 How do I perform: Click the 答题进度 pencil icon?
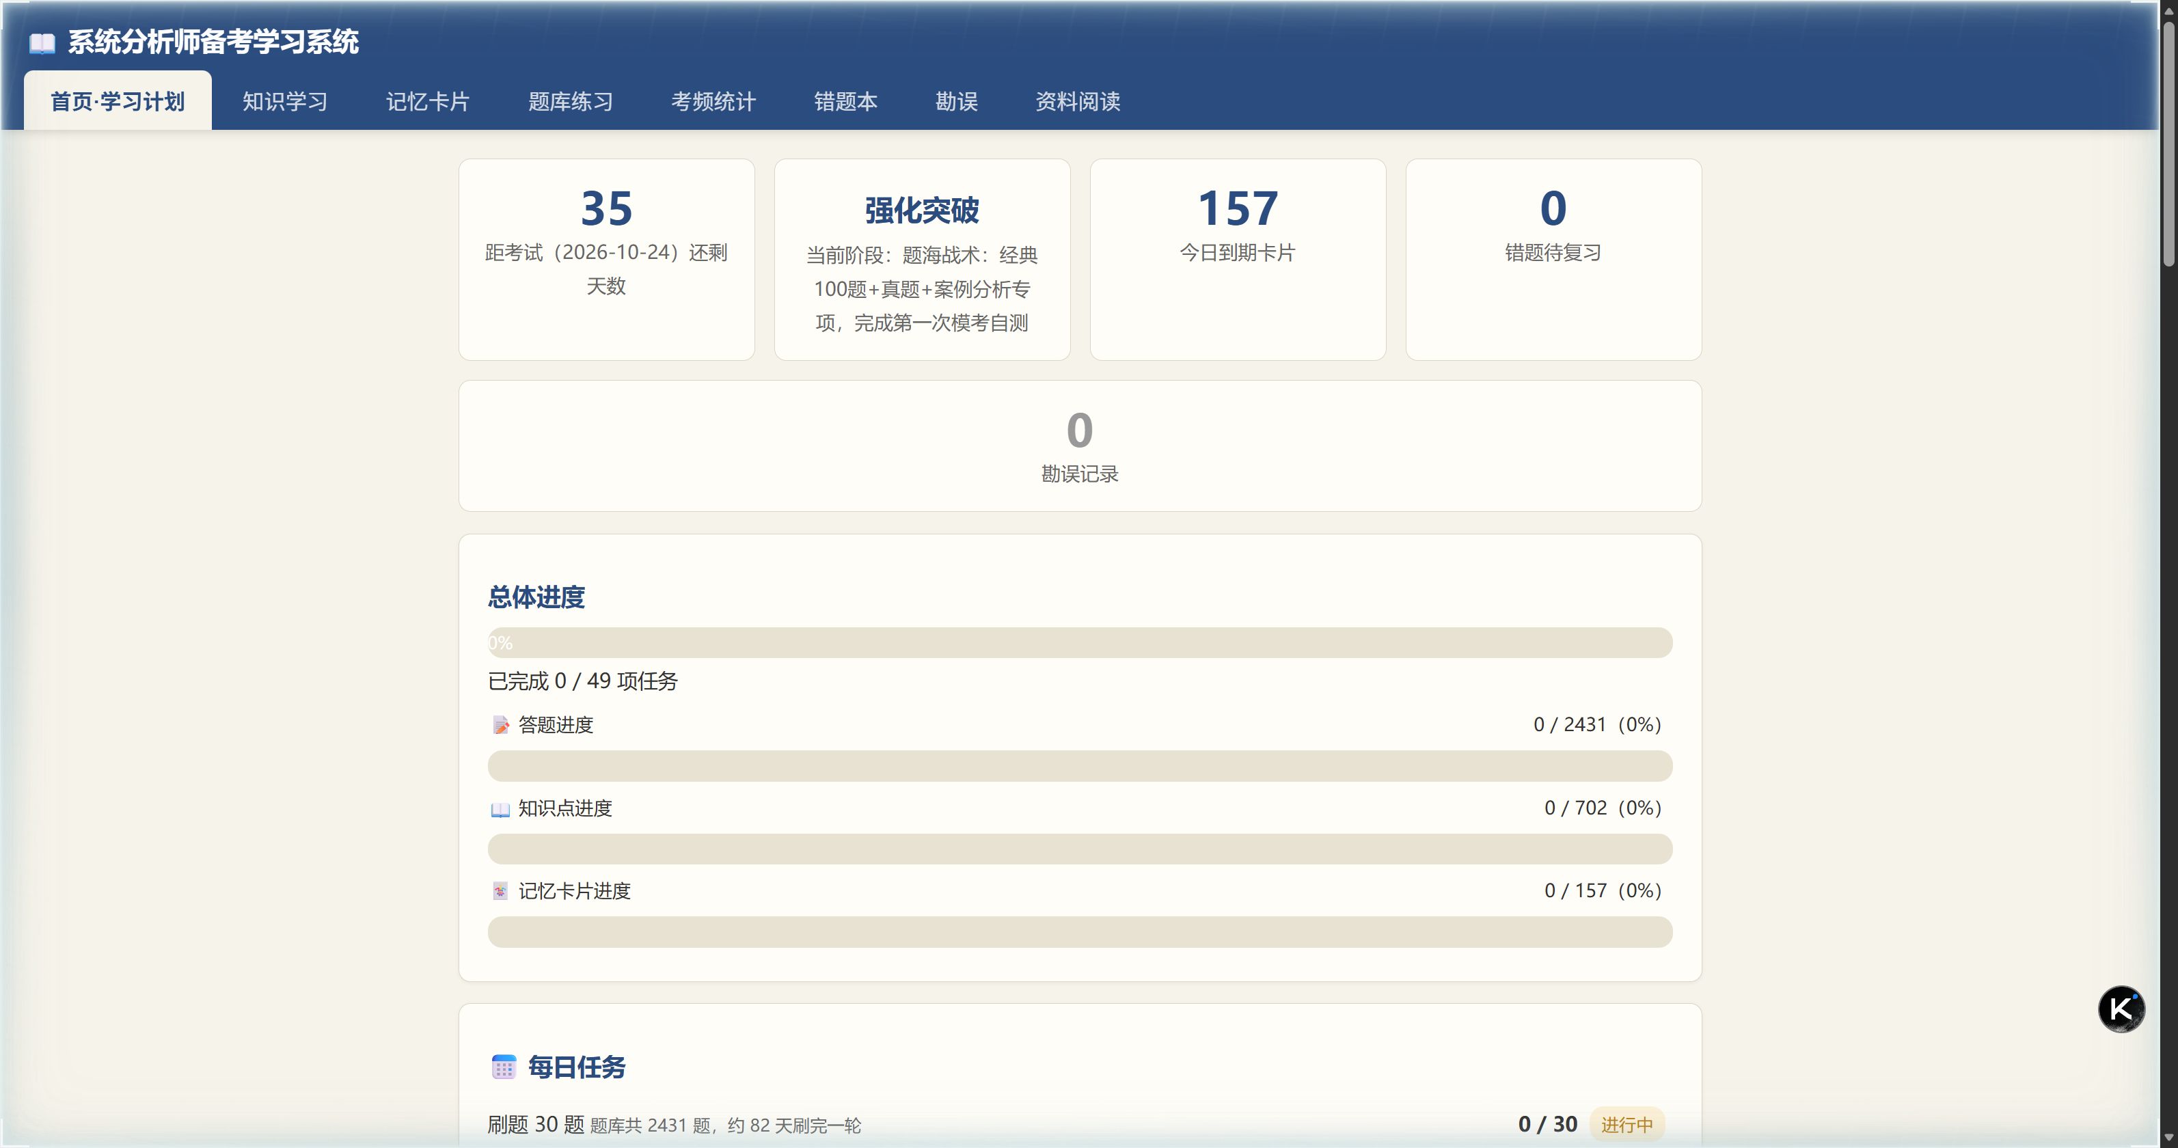coord(500,725)
